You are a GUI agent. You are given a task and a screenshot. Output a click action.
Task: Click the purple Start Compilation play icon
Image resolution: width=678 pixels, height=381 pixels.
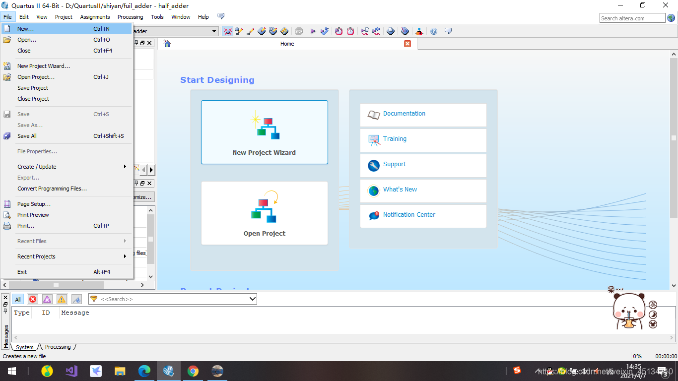tap(313, 31)
